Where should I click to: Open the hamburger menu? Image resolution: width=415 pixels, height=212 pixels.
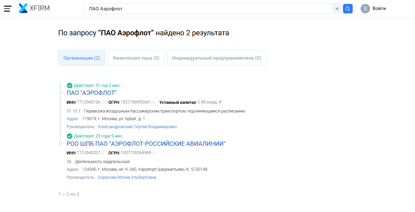coord(8,9)
